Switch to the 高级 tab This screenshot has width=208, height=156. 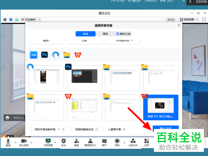click(x=105, y=34)
